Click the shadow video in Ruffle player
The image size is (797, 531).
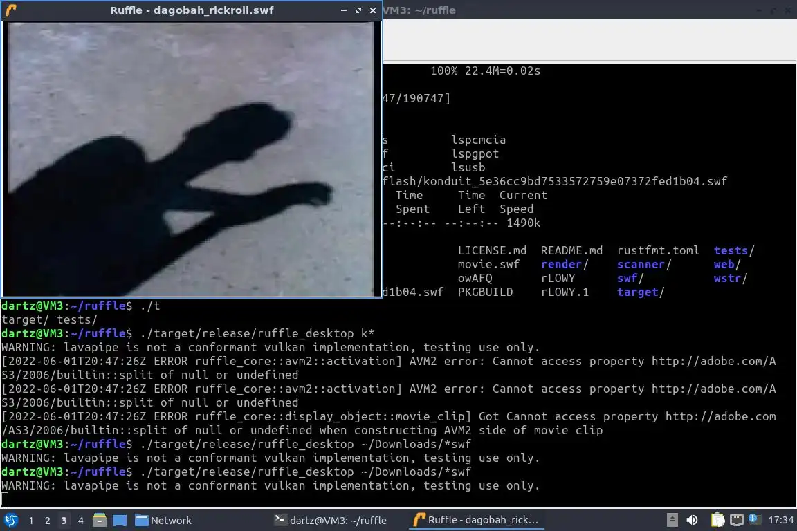pos(191,158)
